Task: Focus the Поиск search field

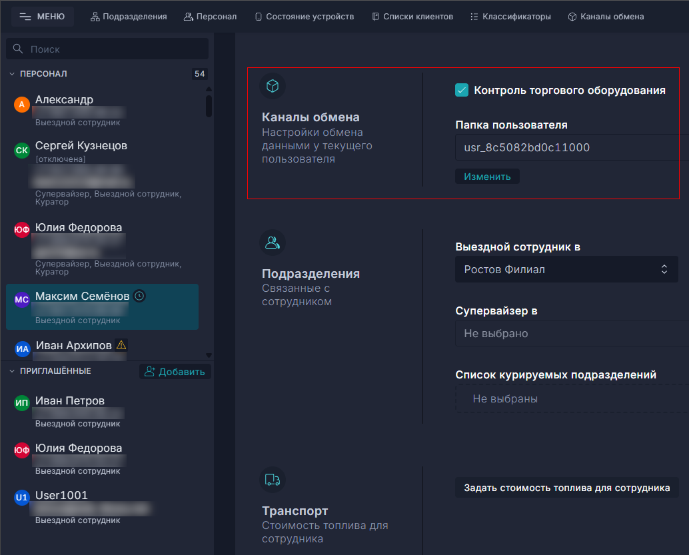Action: point(107,49)
